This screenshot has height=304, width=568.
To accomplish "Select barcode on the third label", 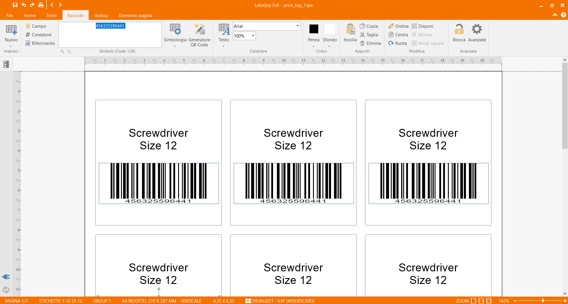I will pos(428,183).
